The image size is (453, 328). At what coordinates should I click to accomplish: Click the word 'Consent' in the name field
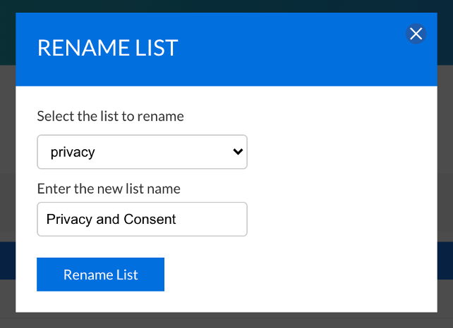(150, 220)
